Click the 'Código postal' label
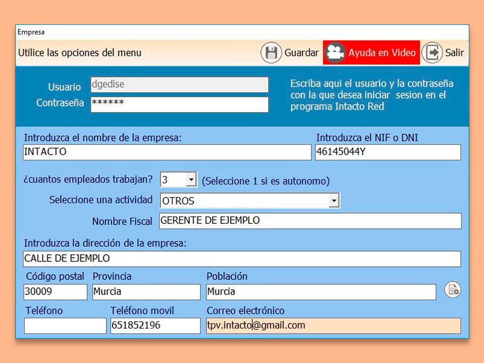This screenshot has width=484, height=363. click(x=55, y=276)
